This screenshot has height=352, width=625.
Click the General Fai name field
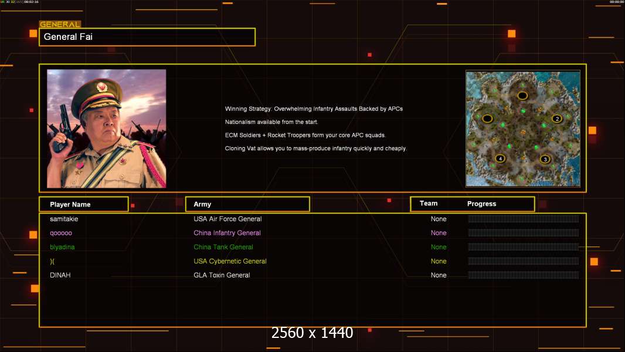(x=147, y=37)
